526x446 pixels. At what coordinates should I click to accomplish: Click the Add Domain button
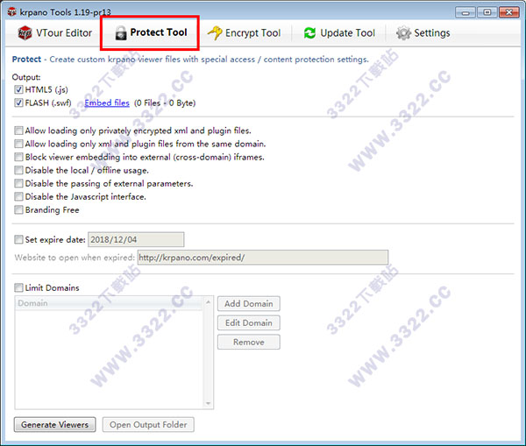(x=249, y=304)
